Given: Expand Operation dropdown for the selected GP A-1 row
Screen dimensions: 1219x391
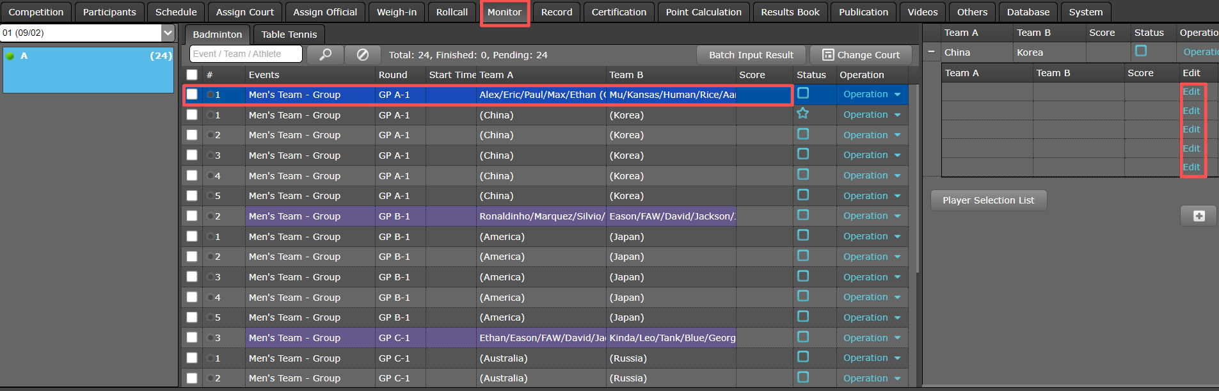Looking at the screenshot, I should 897,95.
